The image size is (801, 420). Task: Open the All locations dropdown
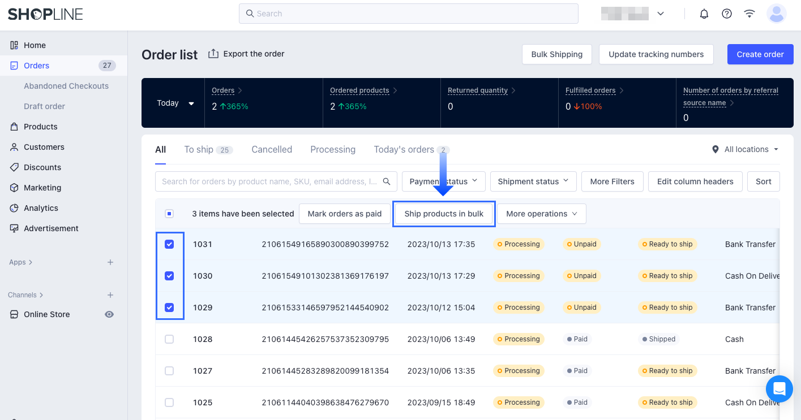click(x=746, y=149)
